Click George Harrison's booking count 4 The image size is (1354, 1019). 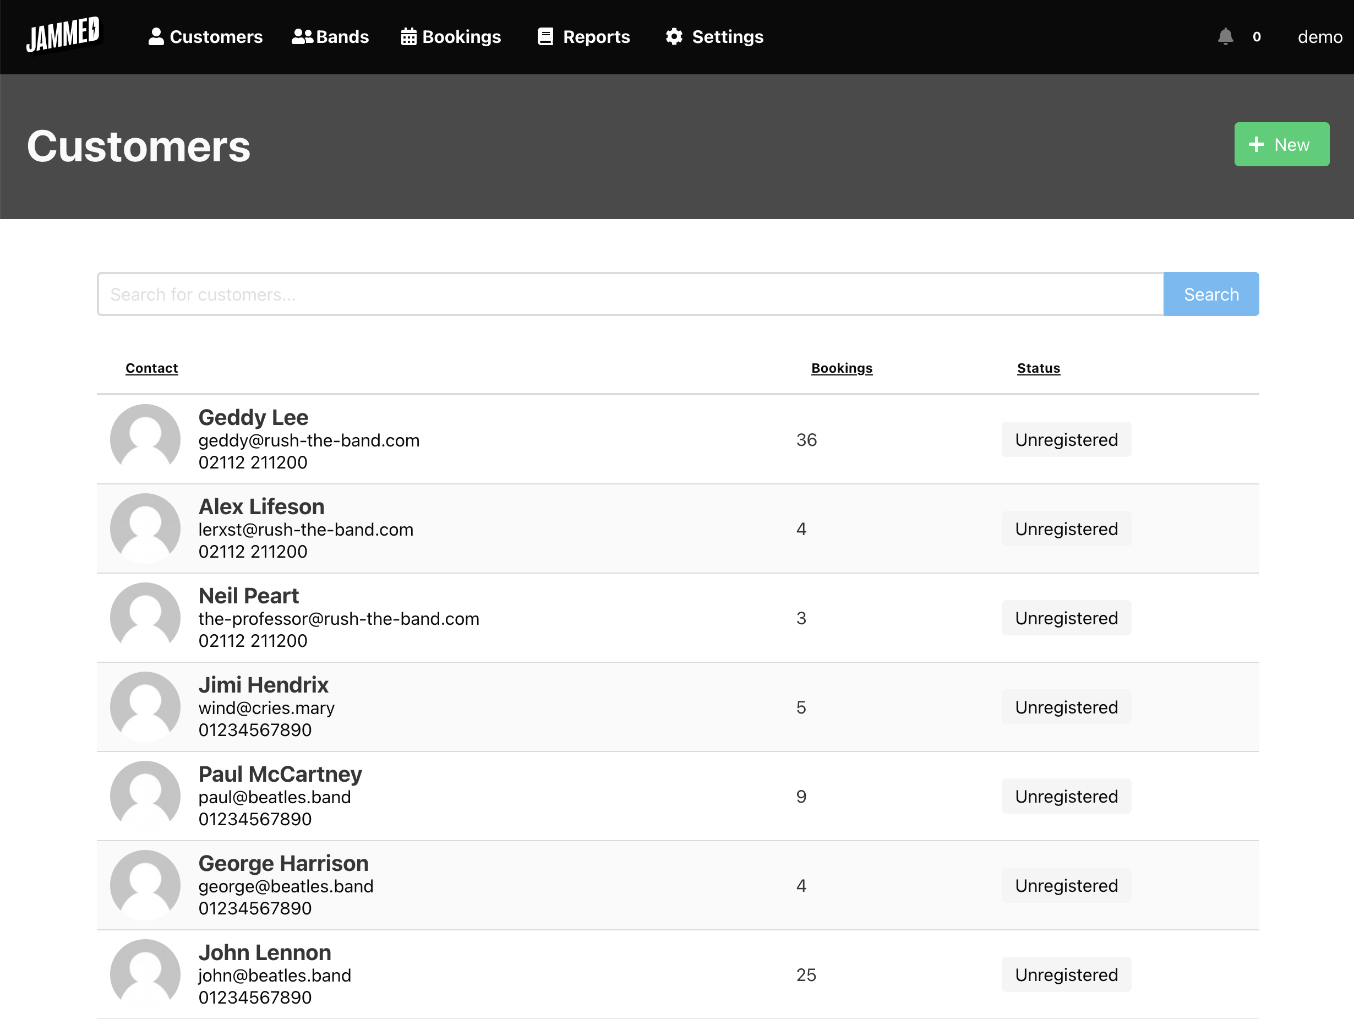pyautogui.click(x=801, y=886)
